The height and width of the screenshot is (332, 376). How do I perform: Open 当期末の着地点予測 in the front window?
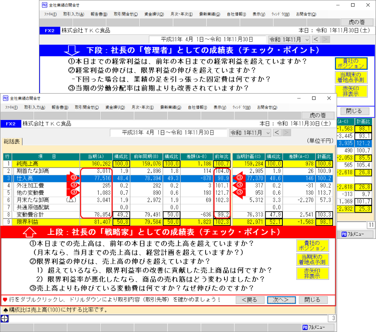312,260
